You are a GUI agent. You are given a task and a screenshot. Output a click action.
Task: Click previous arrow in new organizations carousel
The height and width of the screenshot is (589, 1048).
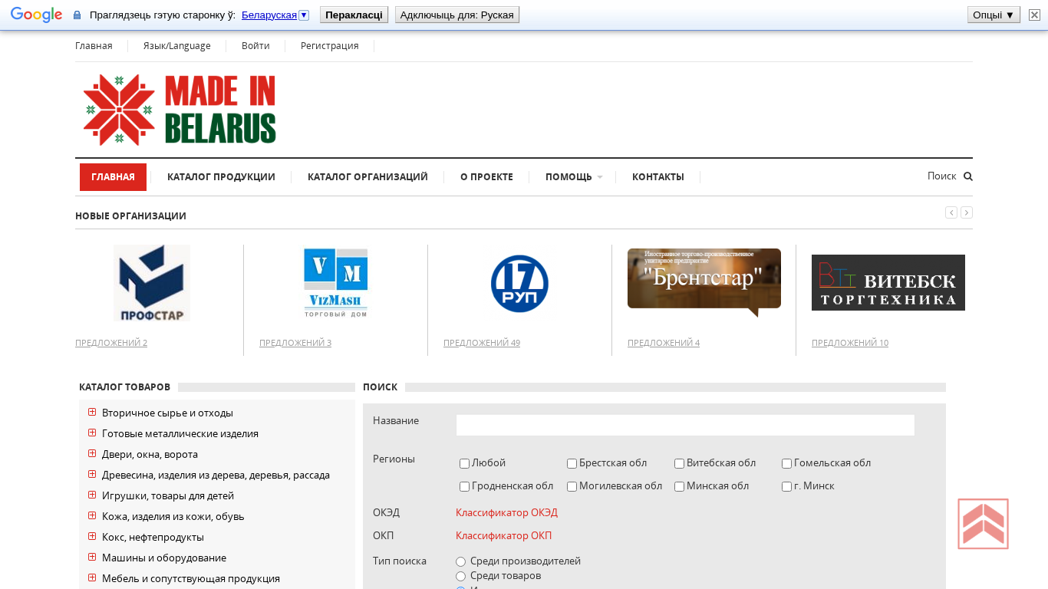click(951, 212)
